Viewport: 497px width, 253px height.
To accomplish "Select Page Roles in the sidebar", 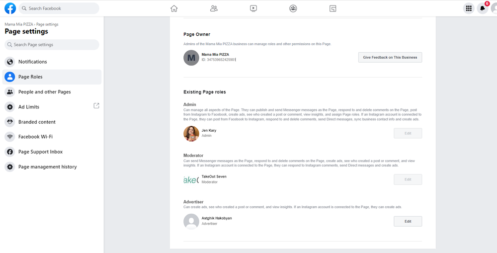I will [30, 77].
